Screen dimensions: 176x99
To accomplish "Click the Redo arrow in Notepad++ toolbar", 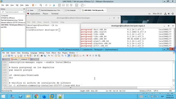I will [x=38, y=56].
